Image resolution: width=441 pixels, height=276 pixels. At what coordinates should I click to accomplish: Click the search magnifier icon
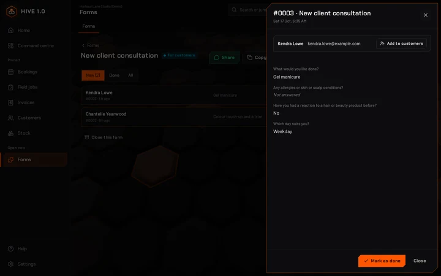point(234,10)
